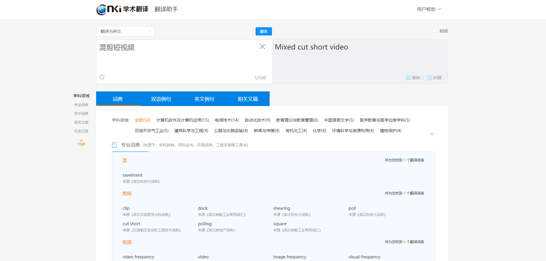Filter by 石油天然气工业(5)
The height and width of the screenshot is (261, 546).
[x=152, y=131]
